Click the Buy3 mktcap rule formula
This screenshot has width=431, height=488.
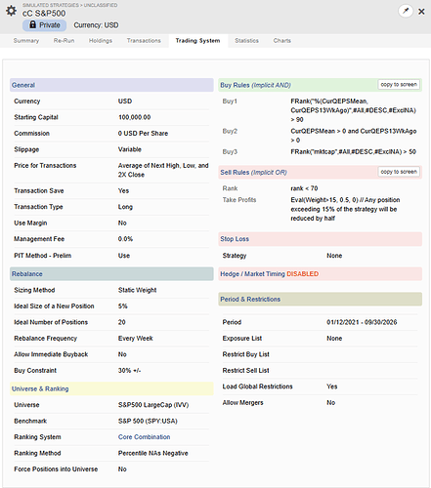[x=353, y=151]
